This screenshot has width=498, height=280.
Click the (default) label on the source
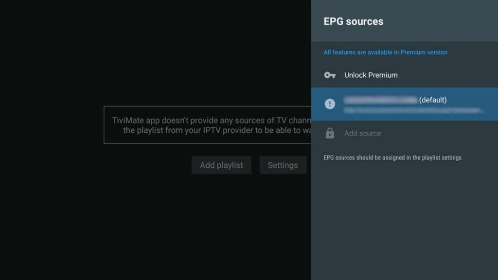pyautogui.click(x=433, y=100)
